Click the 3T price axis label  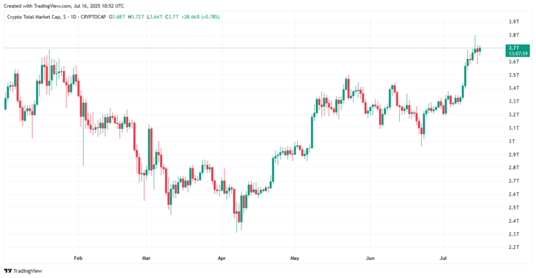(512, 141)
